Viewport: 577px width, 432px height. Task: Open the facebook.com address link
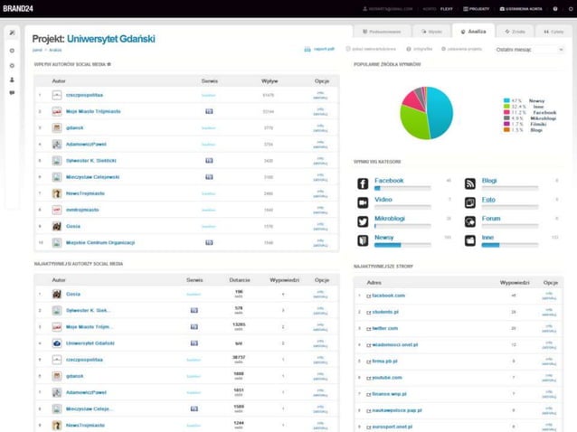click(x=388, y=296)
